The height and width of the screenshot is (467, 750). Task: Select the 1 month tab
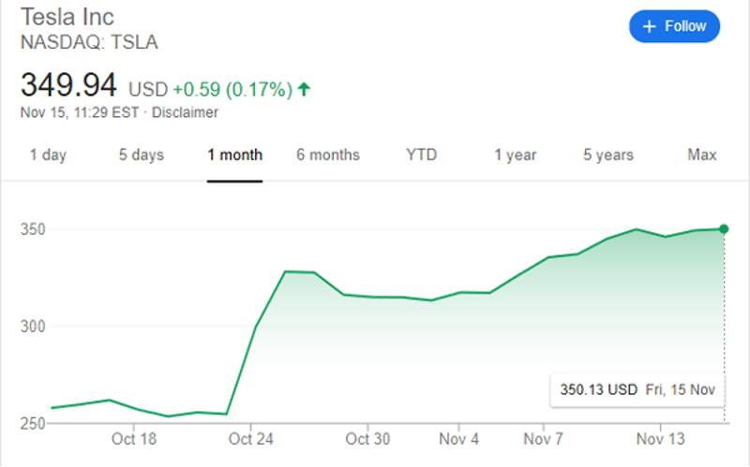pyautogui.click(x=235, y=155)
